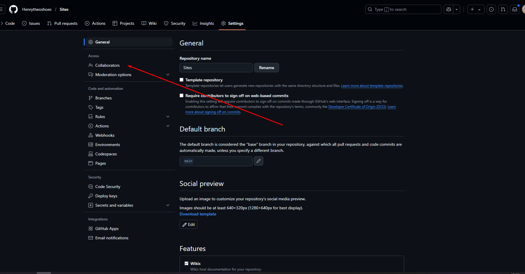Image resolution: width=525 pixels, height=274 pixels.
Task: Open the GitHub home logo
Action: click(13, 9)
